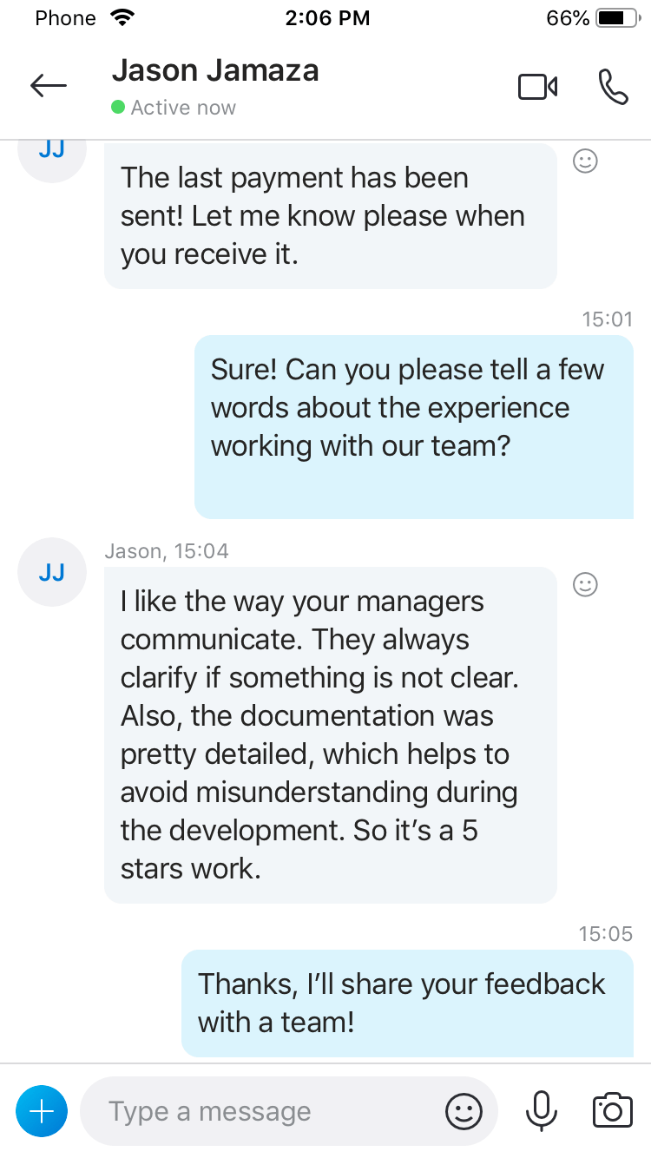This screenshot has width=651, height=1158.
Task: Tap the microphone to record voice message
Action: (x=542, y=1111)
